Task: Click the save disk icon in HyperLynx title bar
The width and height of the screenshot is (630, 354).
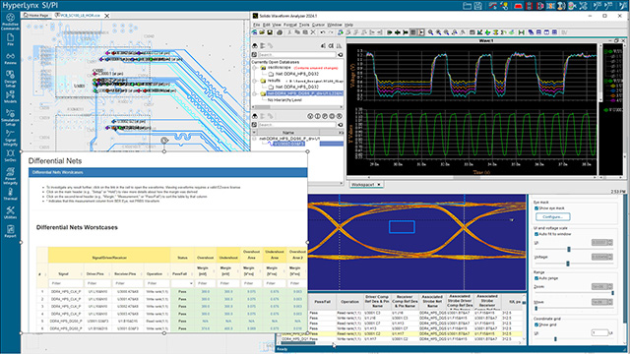Action: coord(477,6)
